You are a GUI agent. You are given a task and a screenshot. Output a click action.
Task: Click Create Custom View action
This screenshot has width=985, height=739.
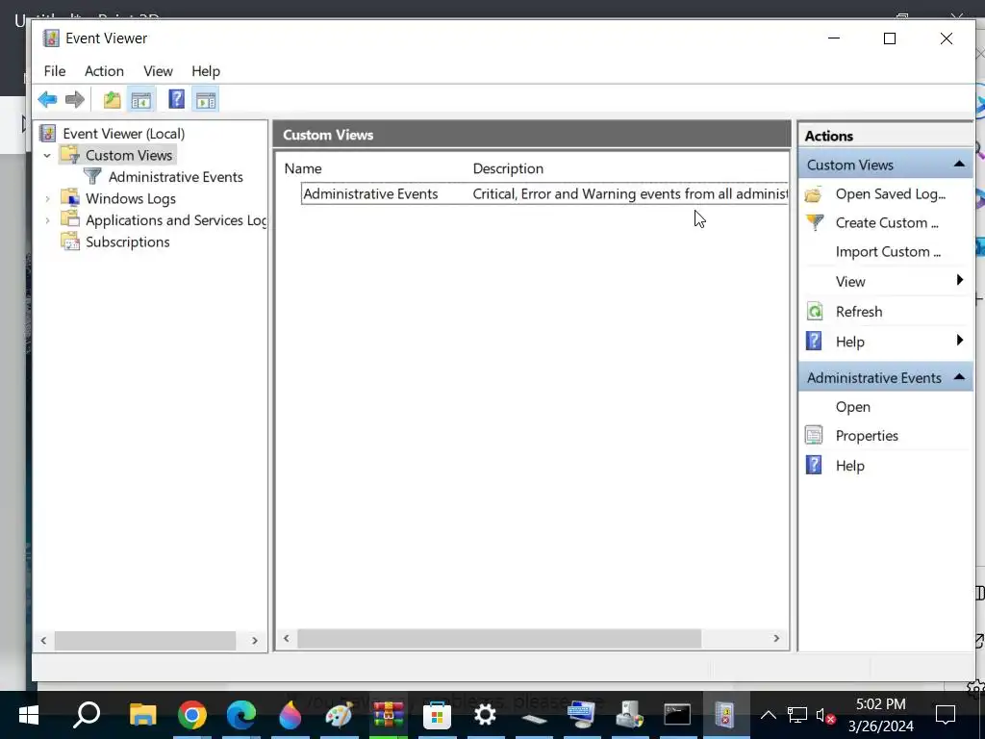click(887, 222)
